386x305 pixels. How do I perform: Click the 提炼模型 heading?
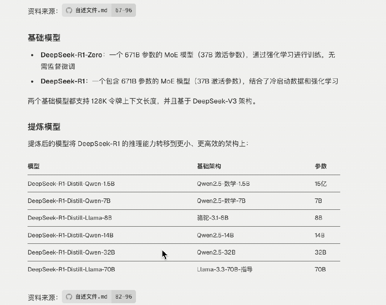click(44, 127)
